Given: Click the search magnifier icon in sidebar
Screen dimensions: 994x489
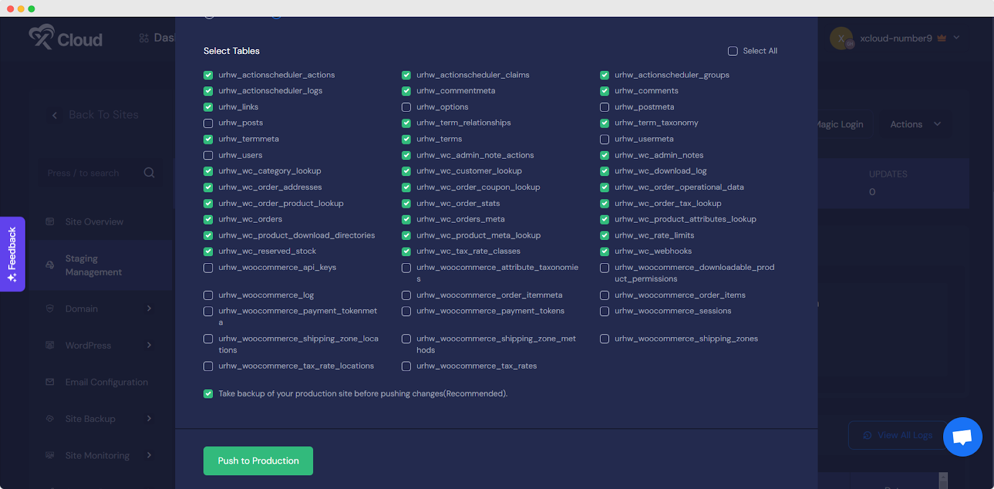Looking at the screenshot, I should coord(149,173).
